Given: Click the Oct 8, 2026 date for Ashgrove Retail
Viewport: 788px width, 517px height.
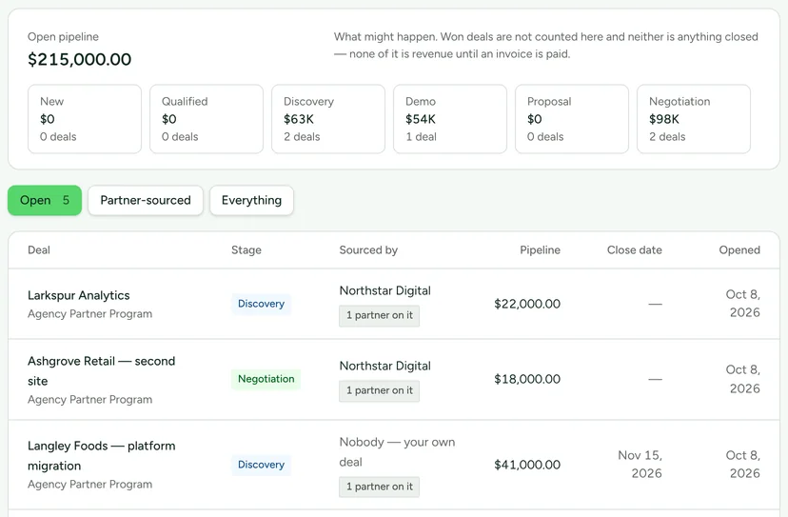Looking at the screenshot, I should pos(742,379).
